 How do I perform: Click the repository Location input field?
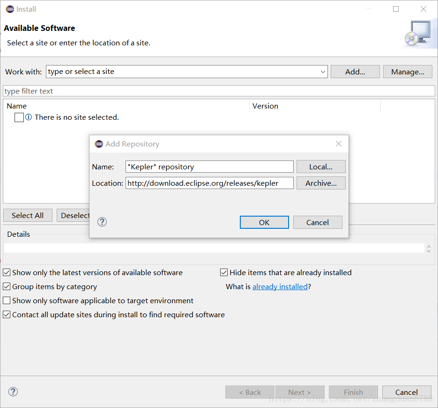[209, 183]
